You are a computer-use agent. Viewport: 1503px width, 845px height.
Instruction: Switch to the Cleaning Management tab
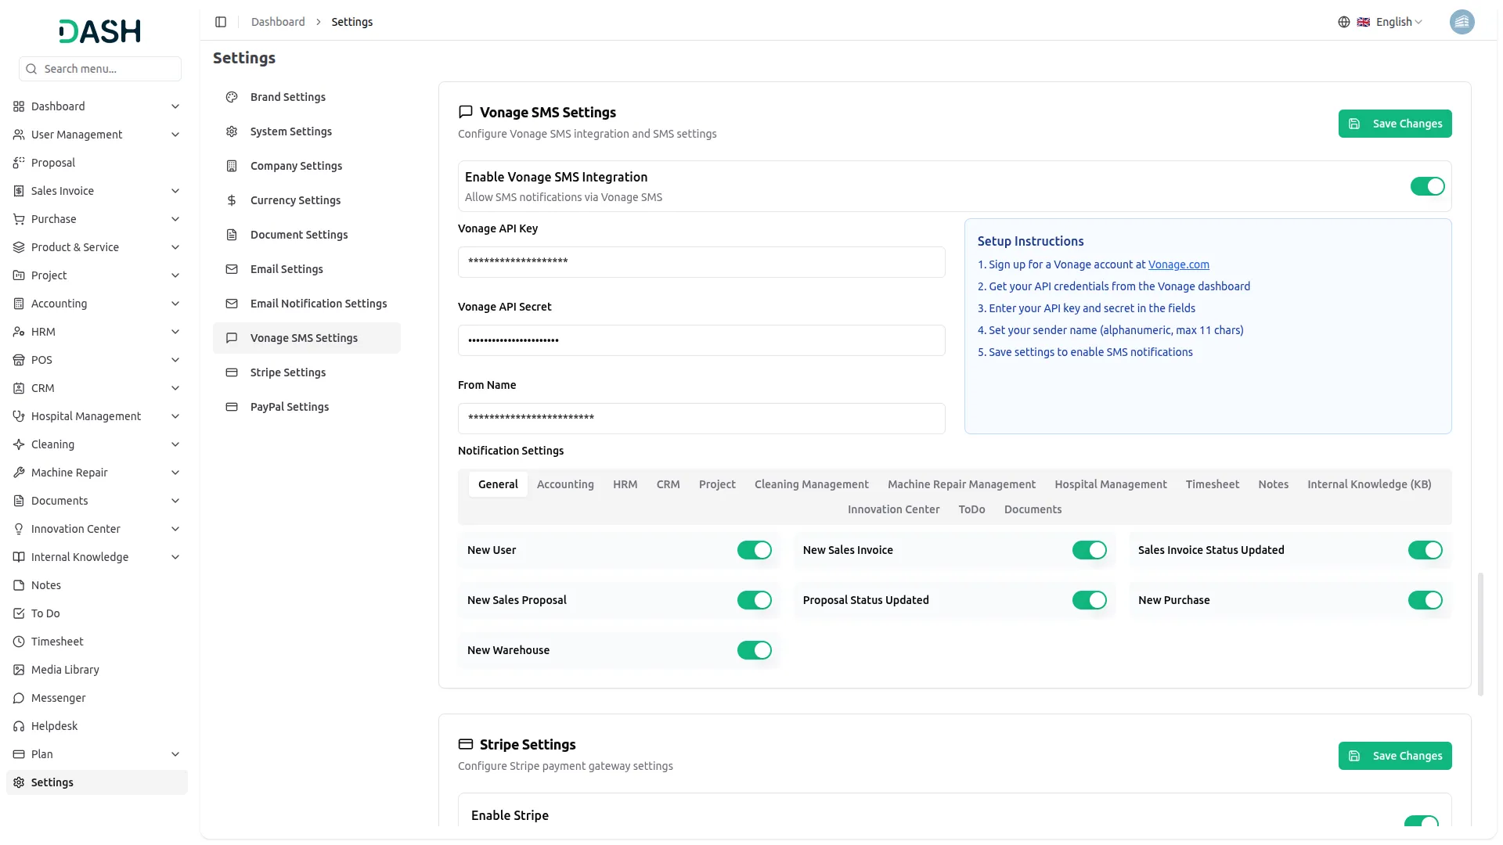[x=811, y=484]
